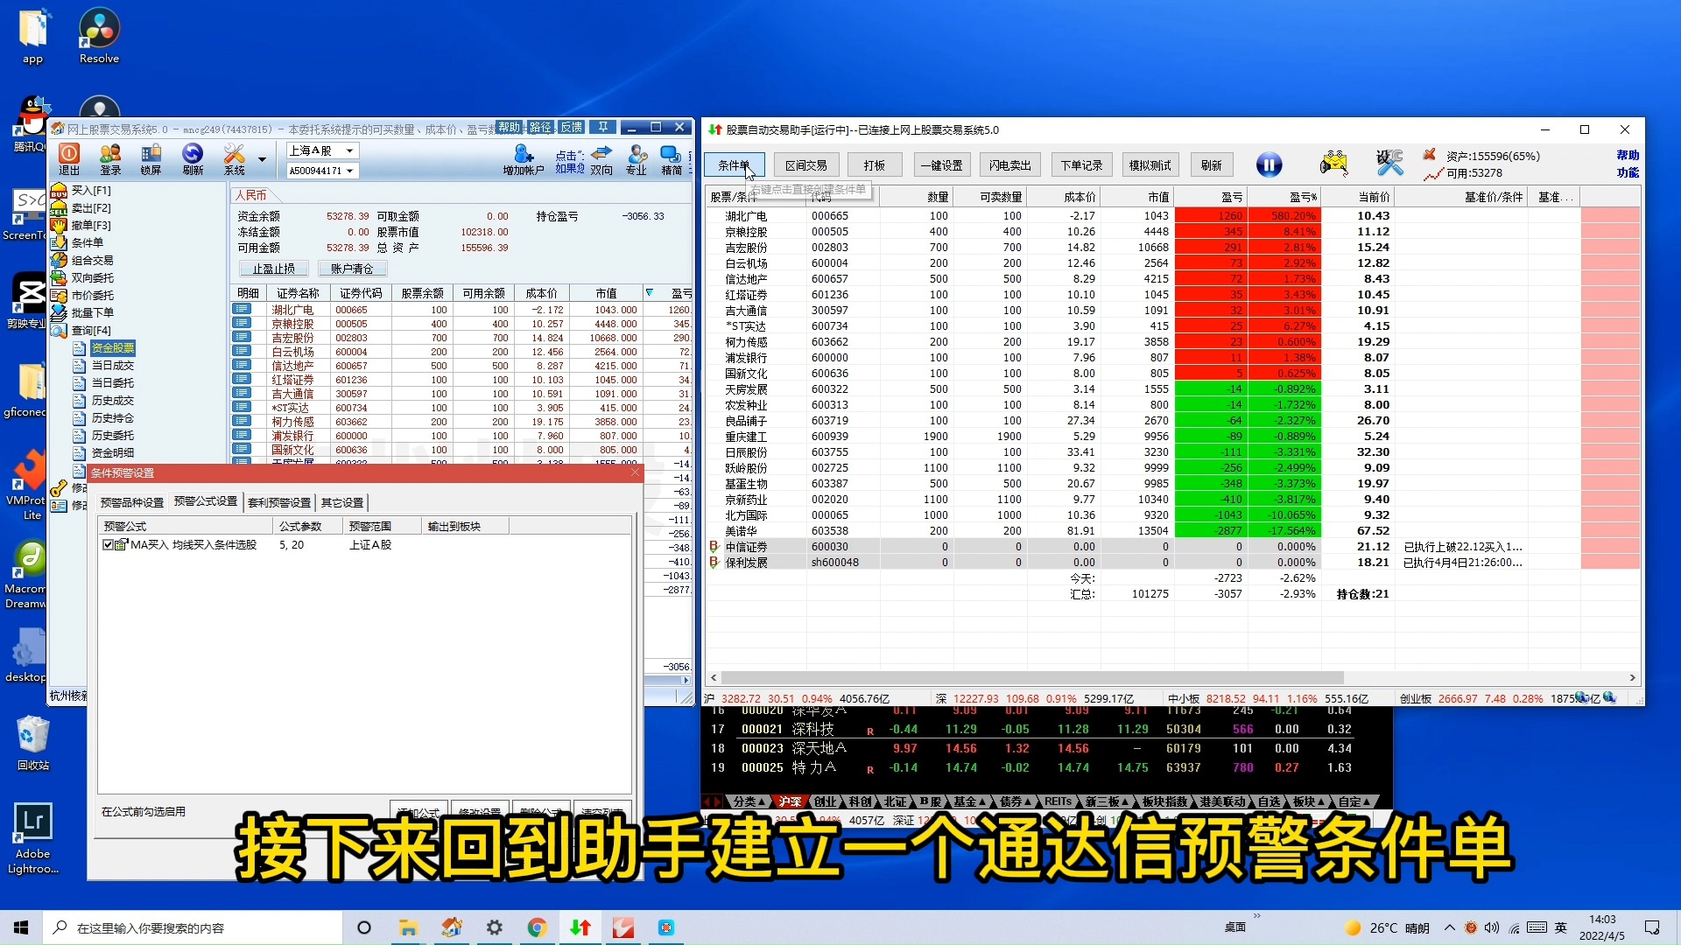Select the 登录 login icon
Image resolution: width=1681 pixels, height=945 pixels.
(110, 159)
